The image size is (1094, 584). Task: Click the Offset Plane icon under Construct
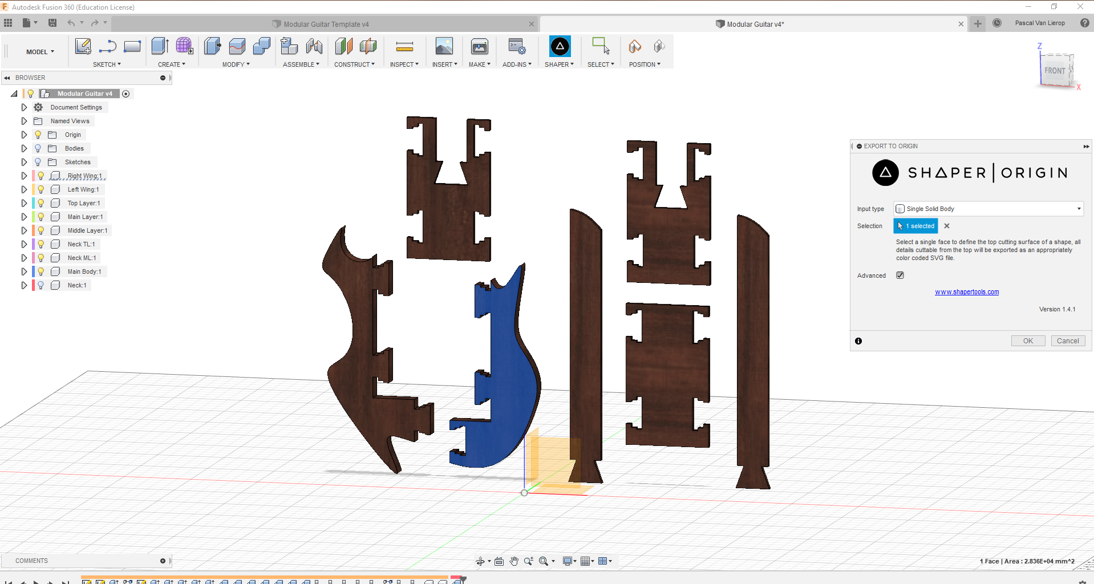pos(343,47)
